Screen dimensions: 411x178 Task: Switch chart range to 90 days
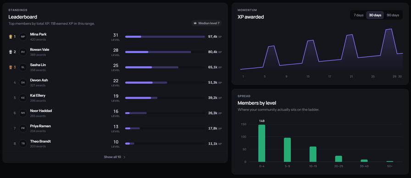tap(393, 15)
